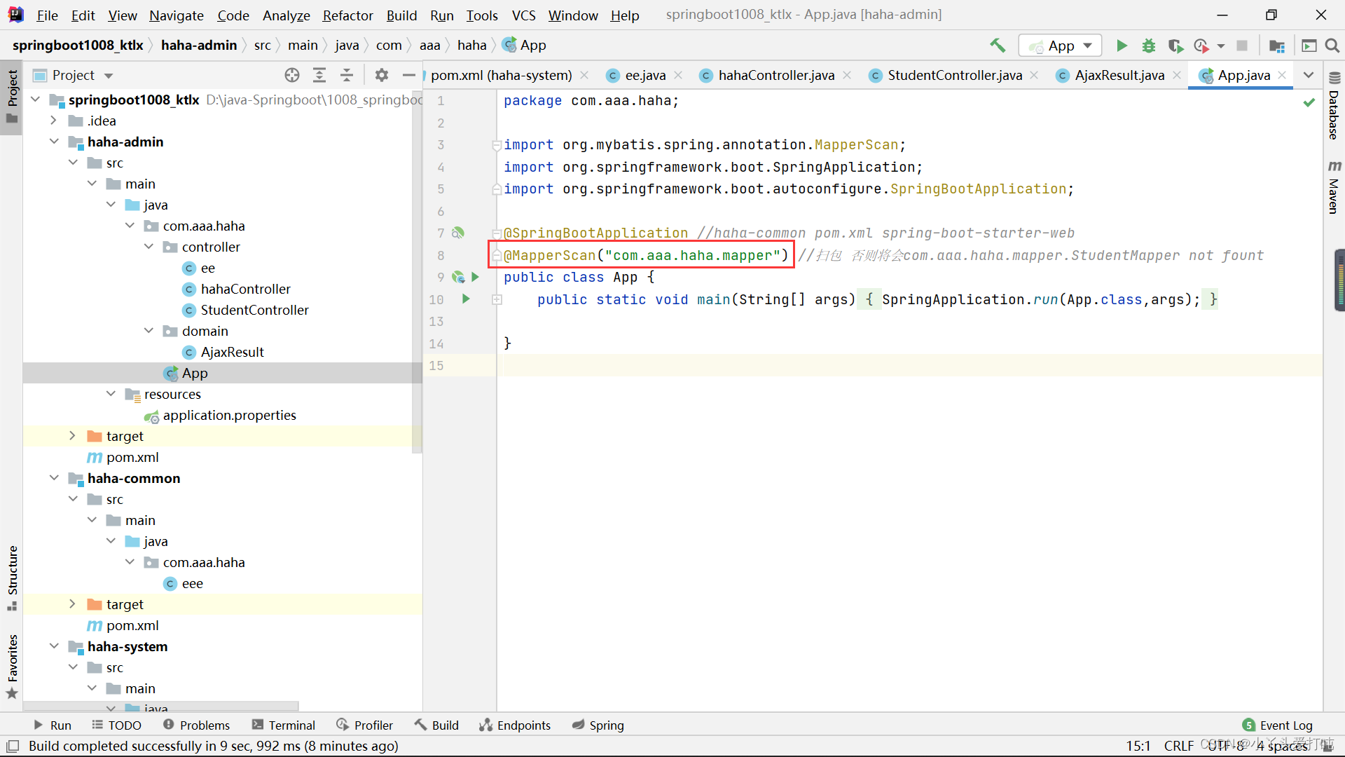Click the Select Opened File locate icon
Screen dimensions: 1345x757
pyautogui.click(x=292, y=75)
